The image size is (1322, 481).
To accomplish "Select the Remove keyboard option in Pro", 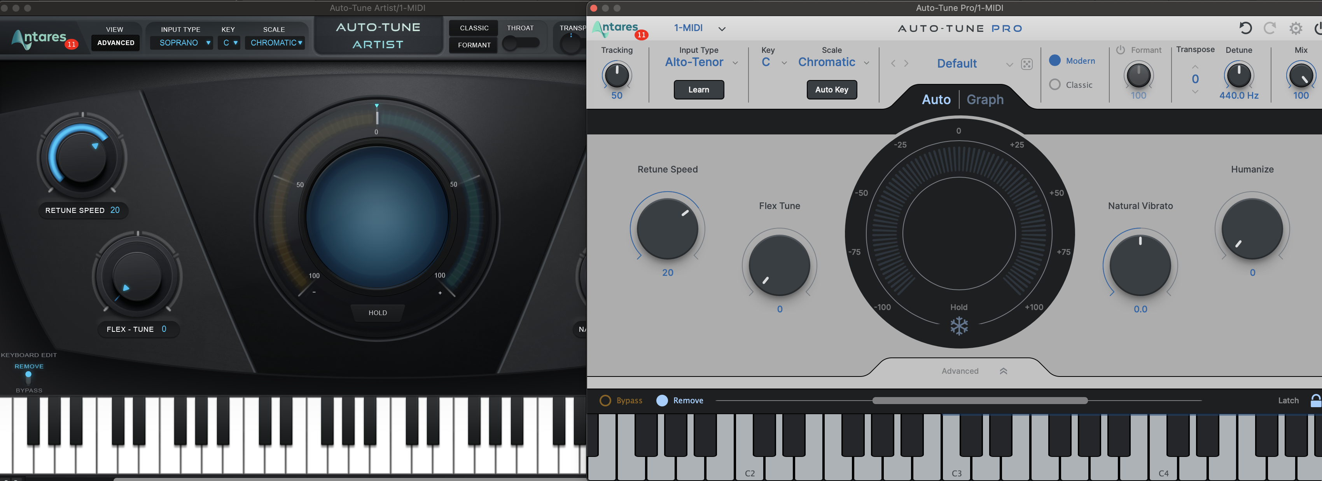I will coord(662,401).
